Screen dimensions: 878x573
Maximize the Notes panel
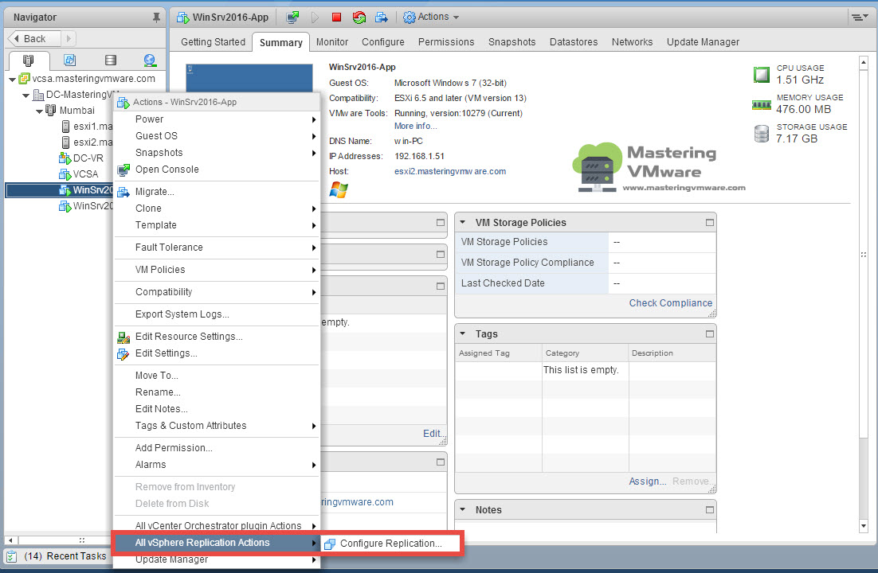709,510
